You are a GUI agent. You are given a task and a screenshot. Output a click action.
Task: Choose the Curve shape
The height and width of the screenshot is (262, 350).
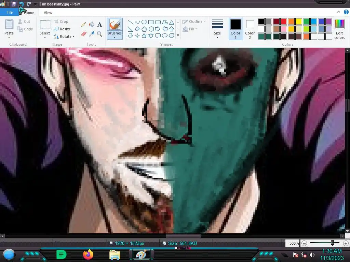click(137, 22)
